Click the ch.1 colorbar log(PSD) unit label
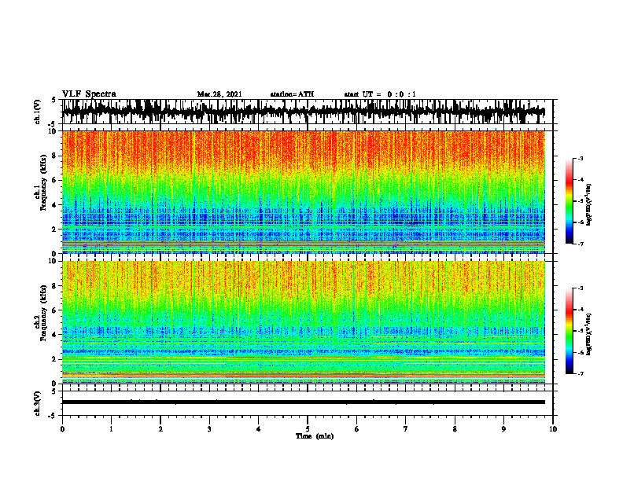The width and height of the screenshot is (623, 481). click(588, 205)
